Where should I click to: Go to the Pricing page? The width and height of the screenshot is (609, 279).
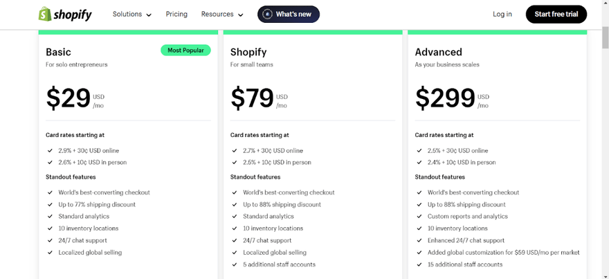[x=176, y=15]
